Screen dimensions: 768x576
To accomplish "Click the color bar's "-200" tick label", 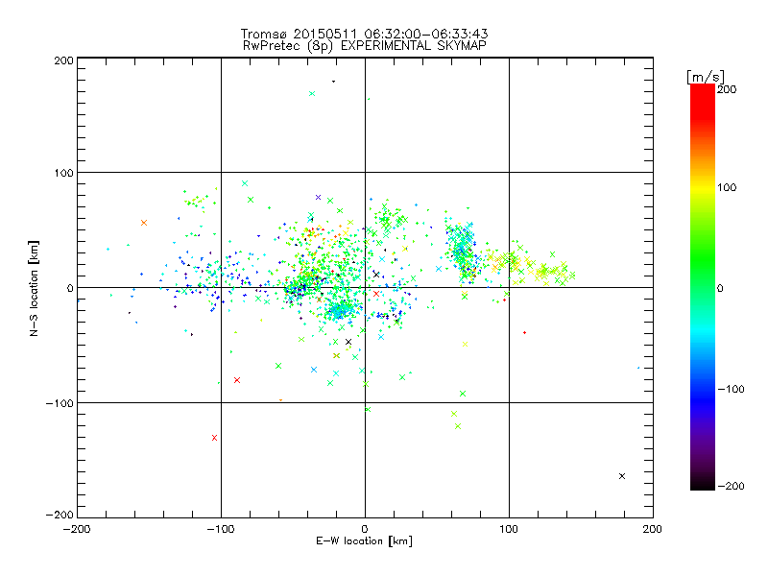I will tap(731, 486).
